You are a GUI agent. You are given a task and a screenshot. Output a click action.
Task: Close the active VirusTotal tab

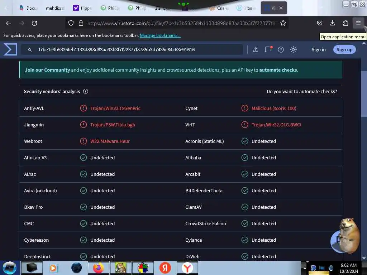281,8
